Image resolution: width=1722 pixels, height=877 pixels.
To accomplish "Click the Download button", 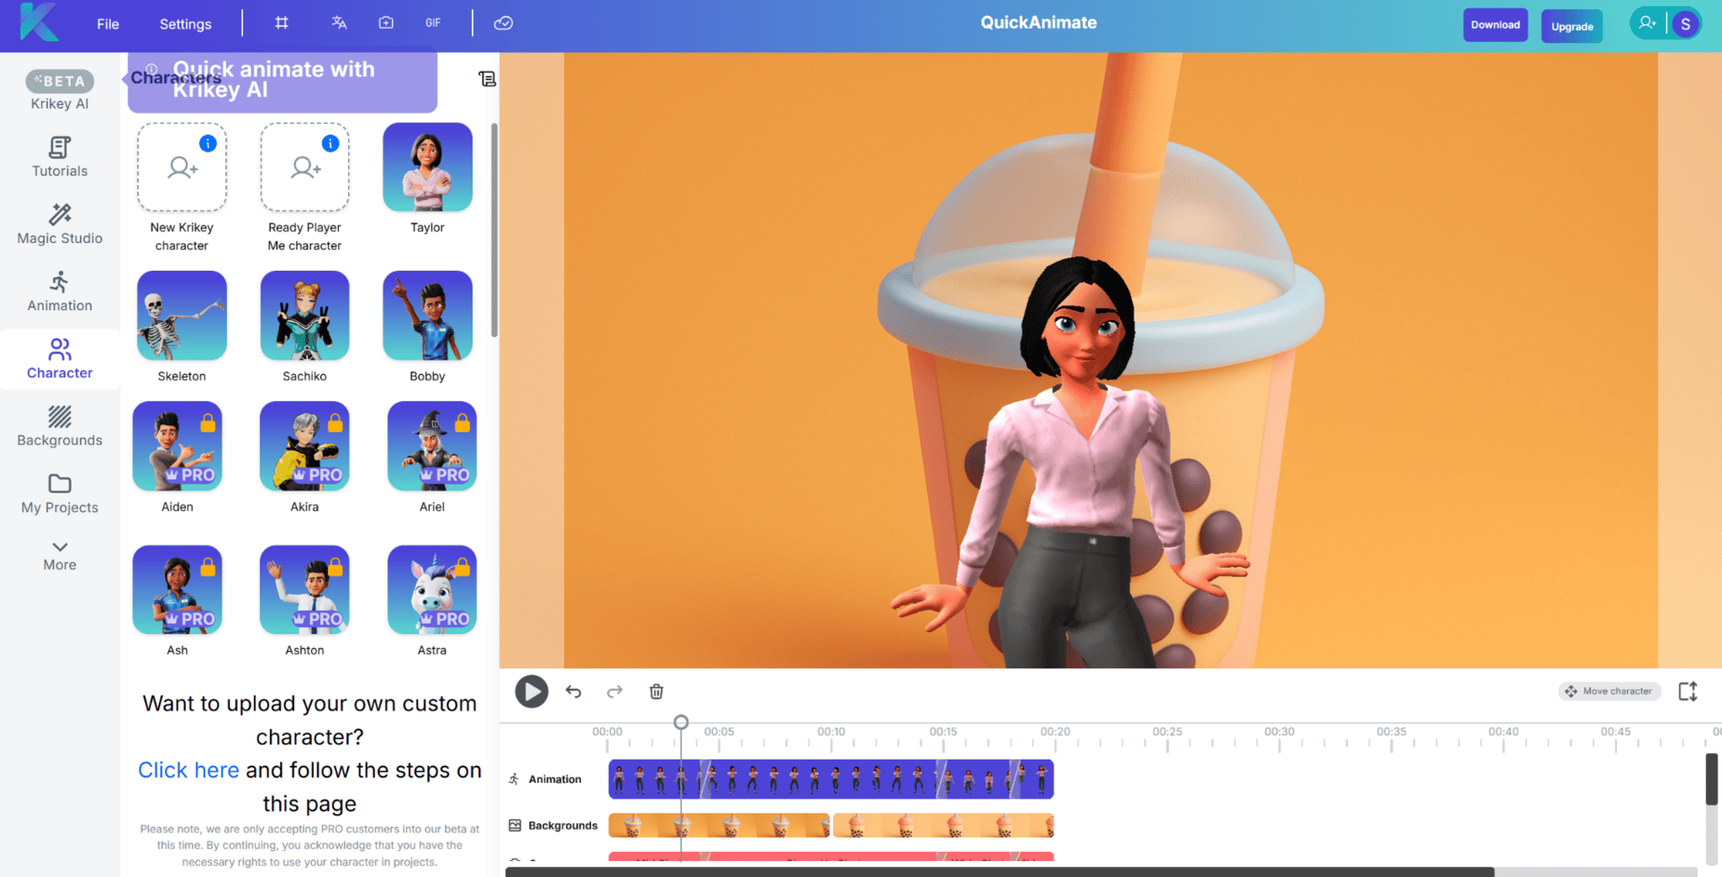I will (x=1495, y=25).
